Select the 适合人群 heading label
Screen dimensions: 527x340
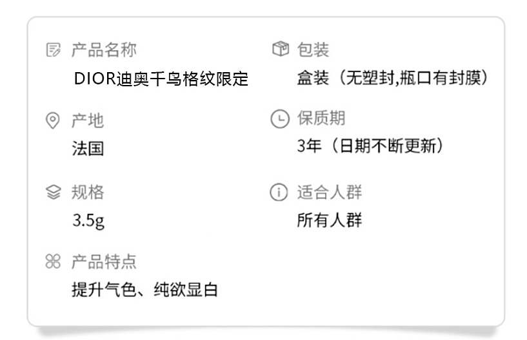[330, 193]
